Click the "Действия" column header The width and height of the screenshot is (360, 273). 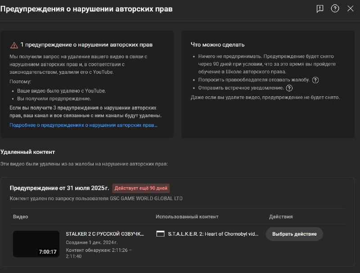click(281, 217)
